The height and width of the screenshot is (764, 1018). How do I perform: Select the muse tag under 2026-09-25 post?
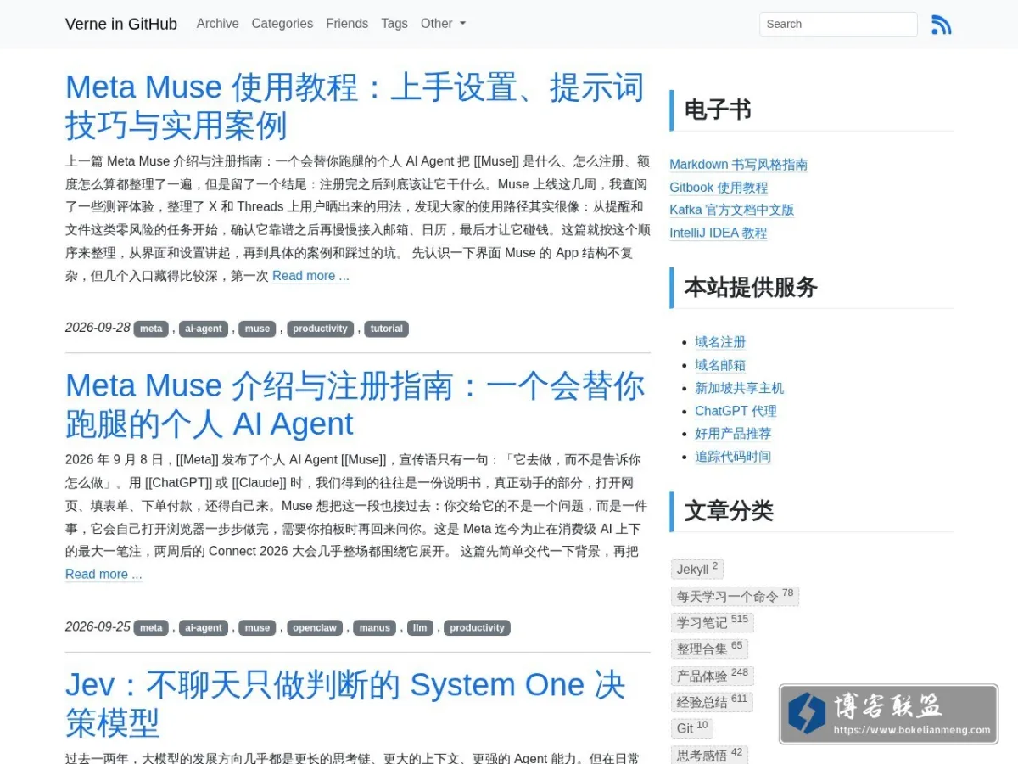257,628
